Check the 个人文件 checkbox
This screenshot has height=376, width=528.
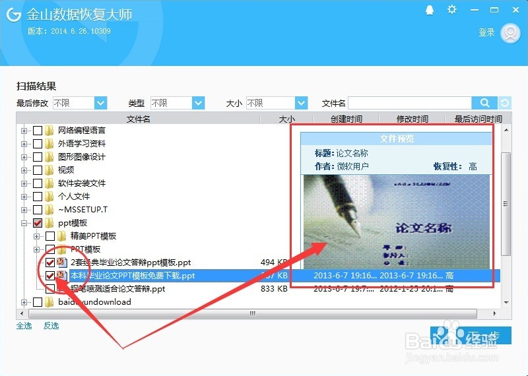tap(38, 197)
